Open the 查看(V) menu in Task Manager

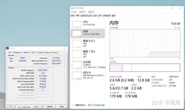91,12
